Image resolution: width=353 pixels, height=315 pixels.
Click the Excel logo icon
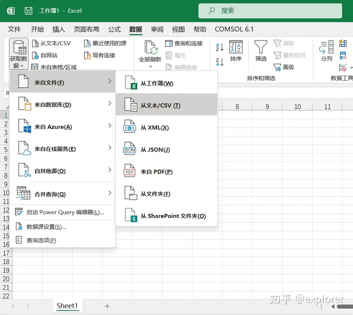(11, 10)
